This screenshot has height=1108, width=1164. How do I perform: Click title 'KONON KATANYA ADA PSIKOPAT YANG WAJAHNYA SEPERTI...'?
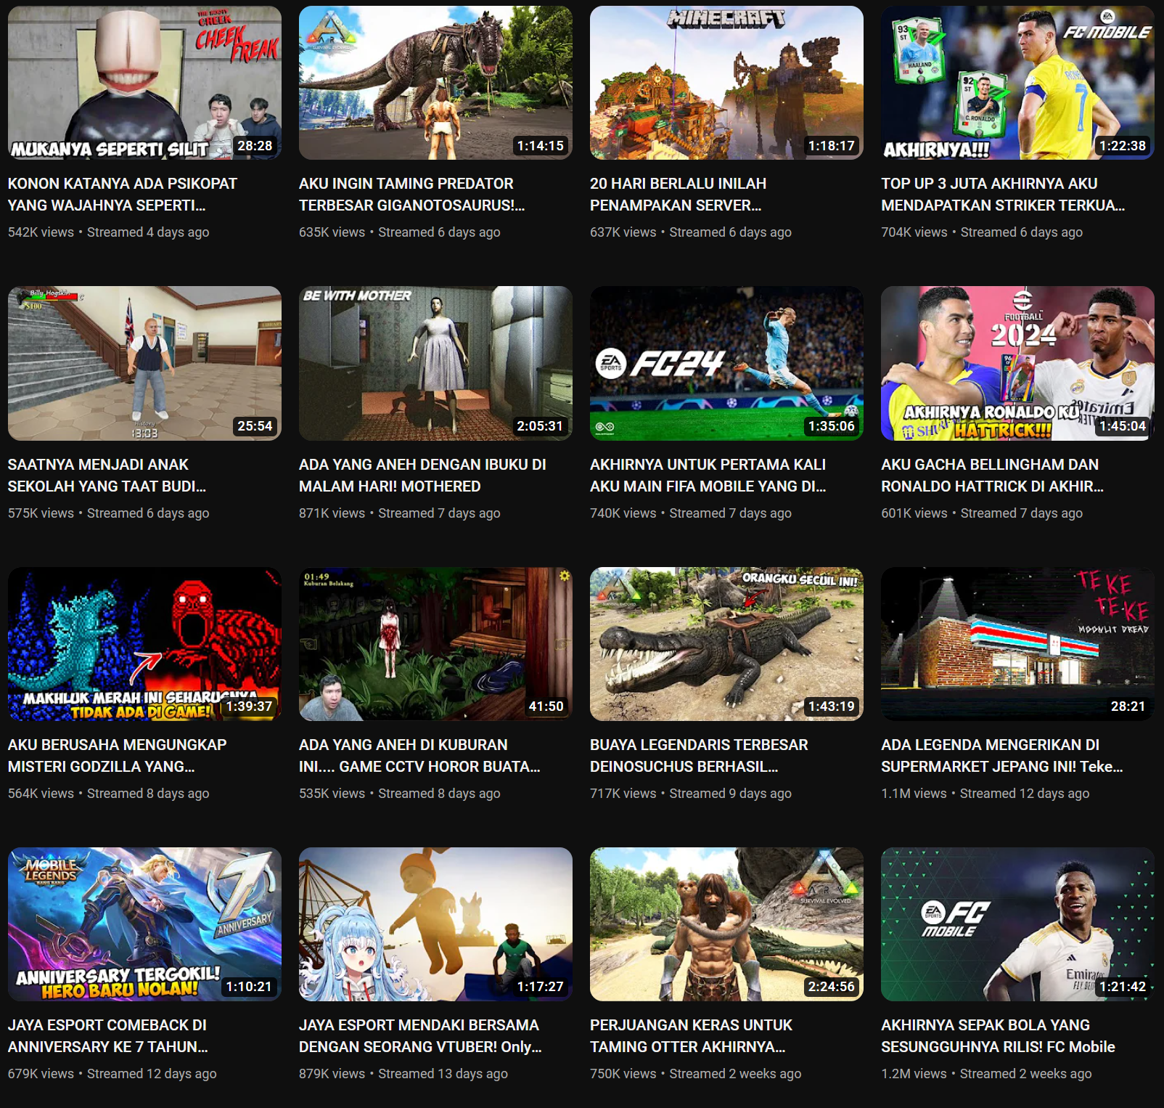coord(123,195)
